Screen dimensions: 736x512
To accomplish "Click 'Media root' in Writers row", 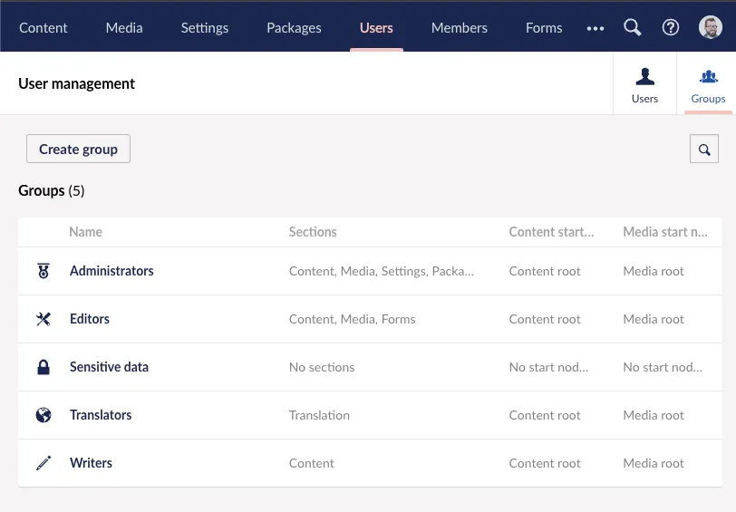I will coord(654,463).
